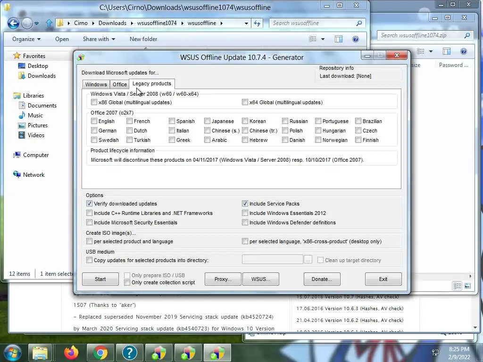This screenshot has height=362, width=483.
Task: Click the Favorites star icon in sidebar
Action: (x=17, y=56)
